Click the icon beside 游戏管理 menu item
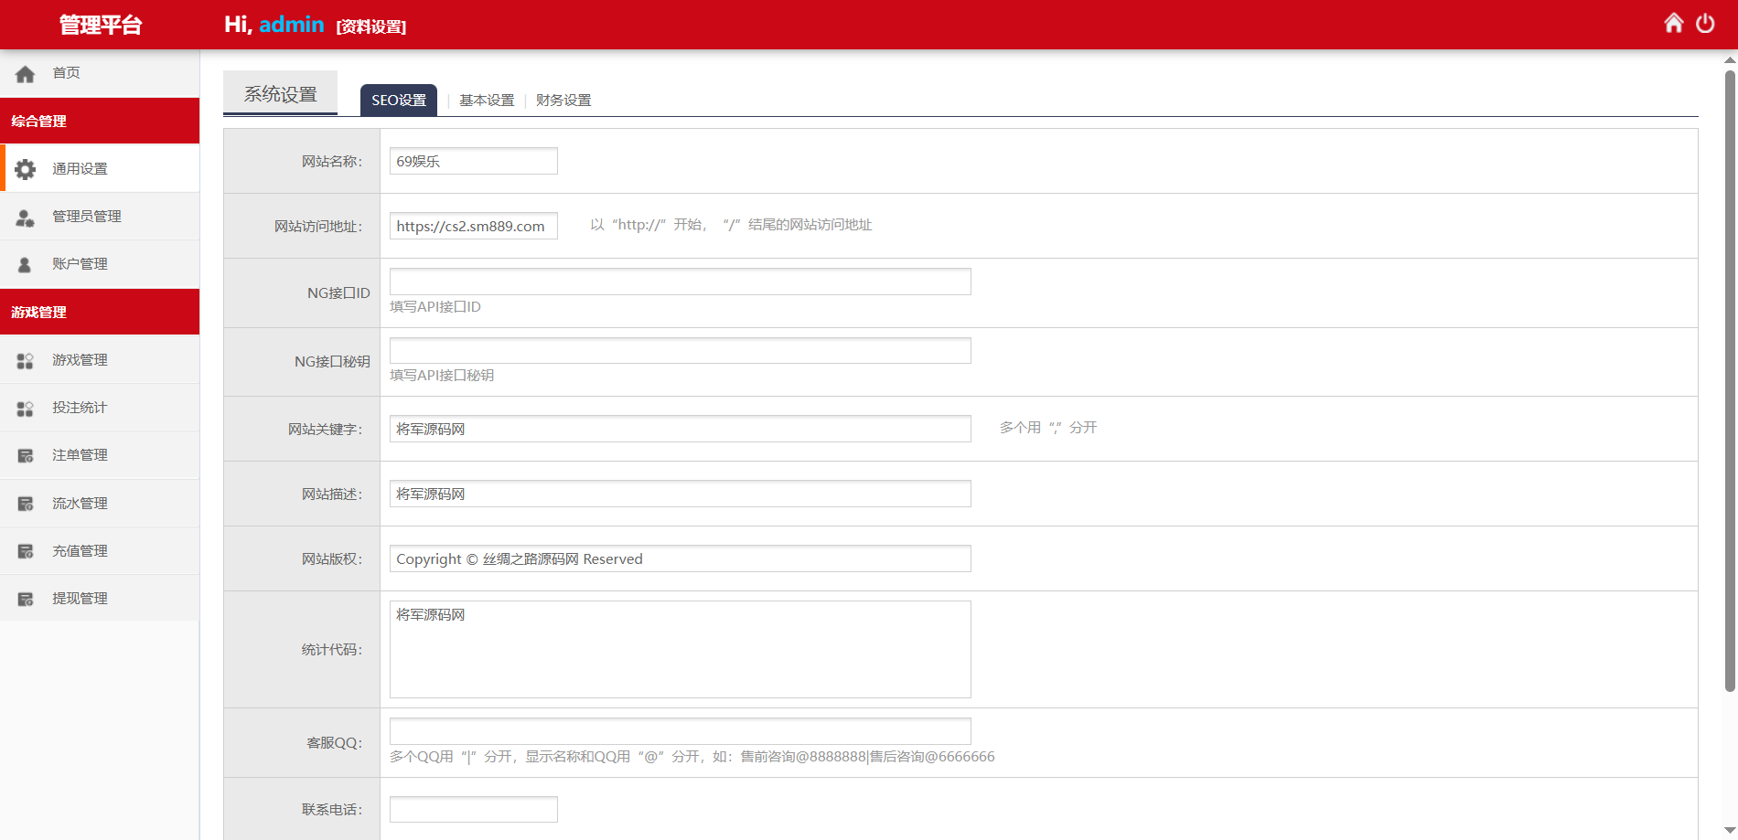This screenshot has height=840, width=1738. click(26, 361)
